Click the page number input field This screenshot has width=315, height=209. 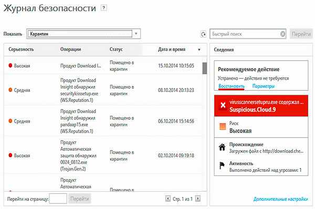tap(58, 199)
